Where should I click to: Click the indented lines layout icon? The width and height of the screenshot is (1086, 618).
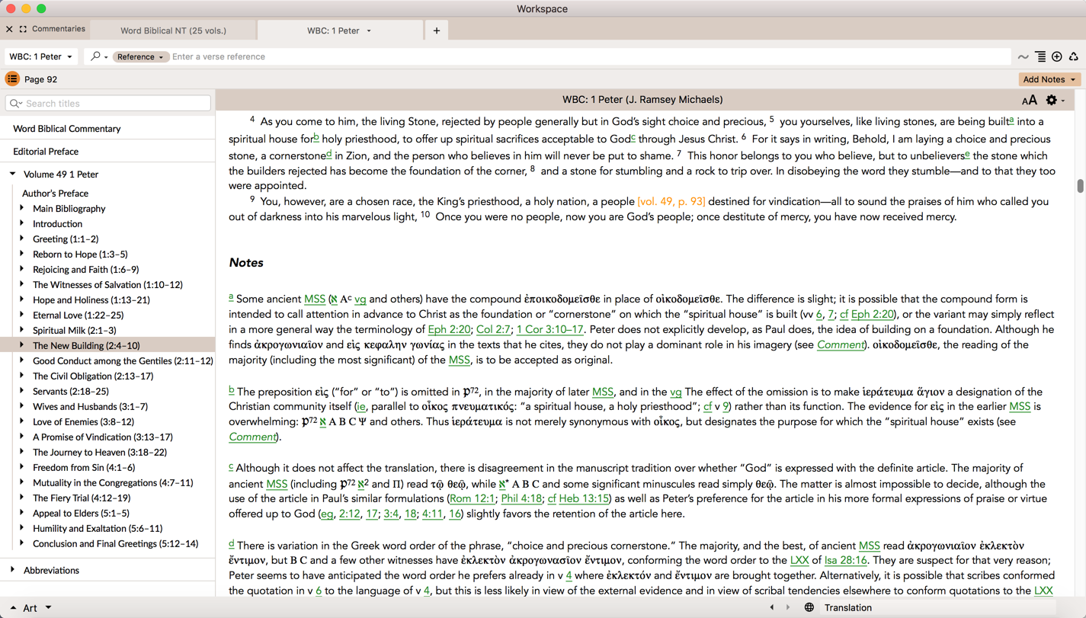[1040, 57]
